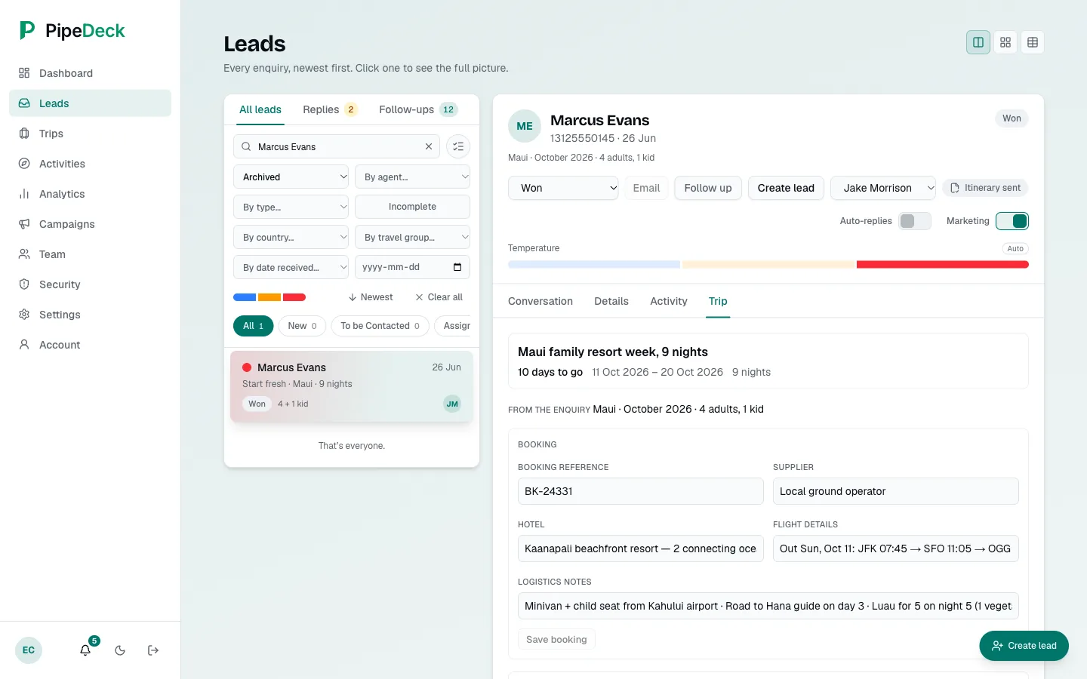Open the Account page
This screenshot has width=1087, height=679.
coord(90,345)
